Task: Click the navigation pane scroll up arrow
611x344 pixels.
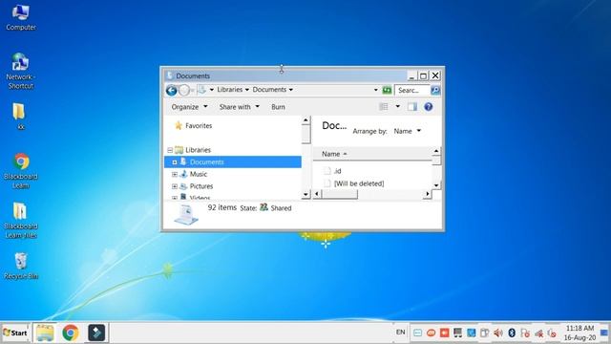Action: [305, 120]
